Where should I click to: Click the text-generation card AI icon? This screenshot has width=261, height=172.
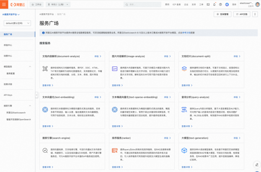(x=184, y=150)
